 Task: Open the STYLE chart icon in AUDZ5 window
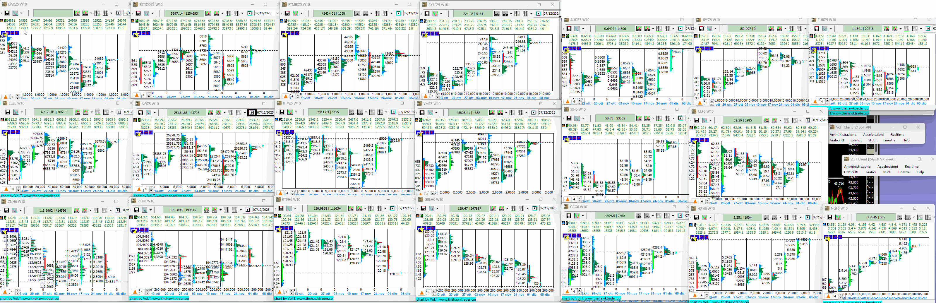(647, 29)
